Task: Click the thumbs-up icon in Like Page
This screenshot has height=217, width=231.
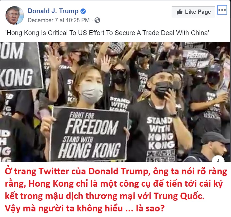Action: pyautogui.click(x=180, y=12)
